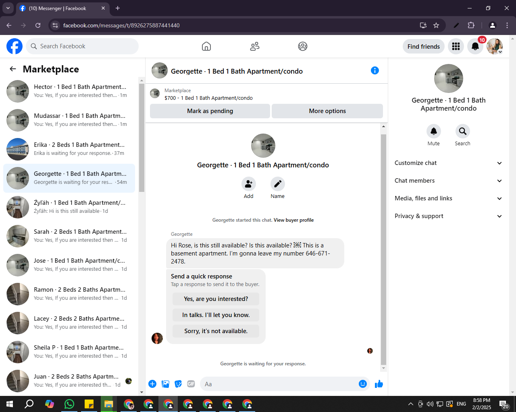Screen dimensions: 516x412
Task: Open the Jose 1 Bed conversation
Action: pos(69,265)
